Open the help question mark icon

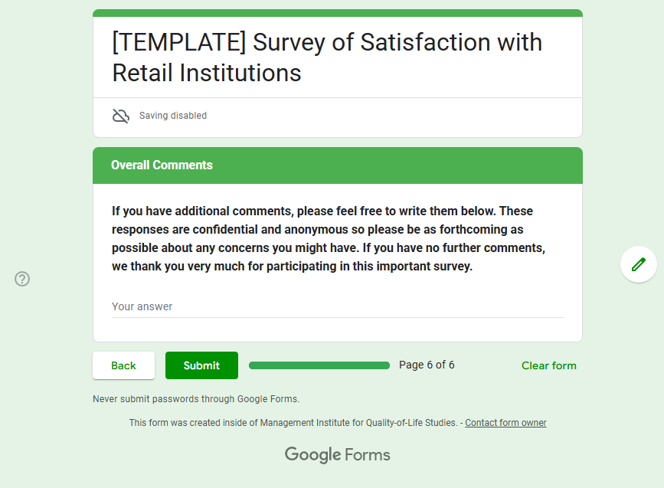[22, 279]
